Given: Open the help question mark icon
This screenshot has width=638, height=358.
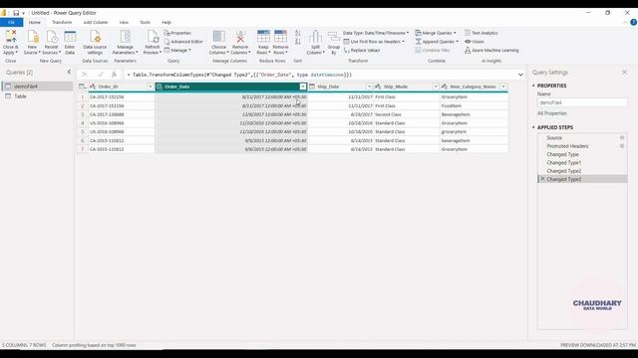Looking at the screenshot, I should [633, 22].
